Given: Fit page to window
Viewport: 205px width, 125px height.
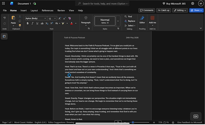Looking at the screenshot, I should point(166,123).
